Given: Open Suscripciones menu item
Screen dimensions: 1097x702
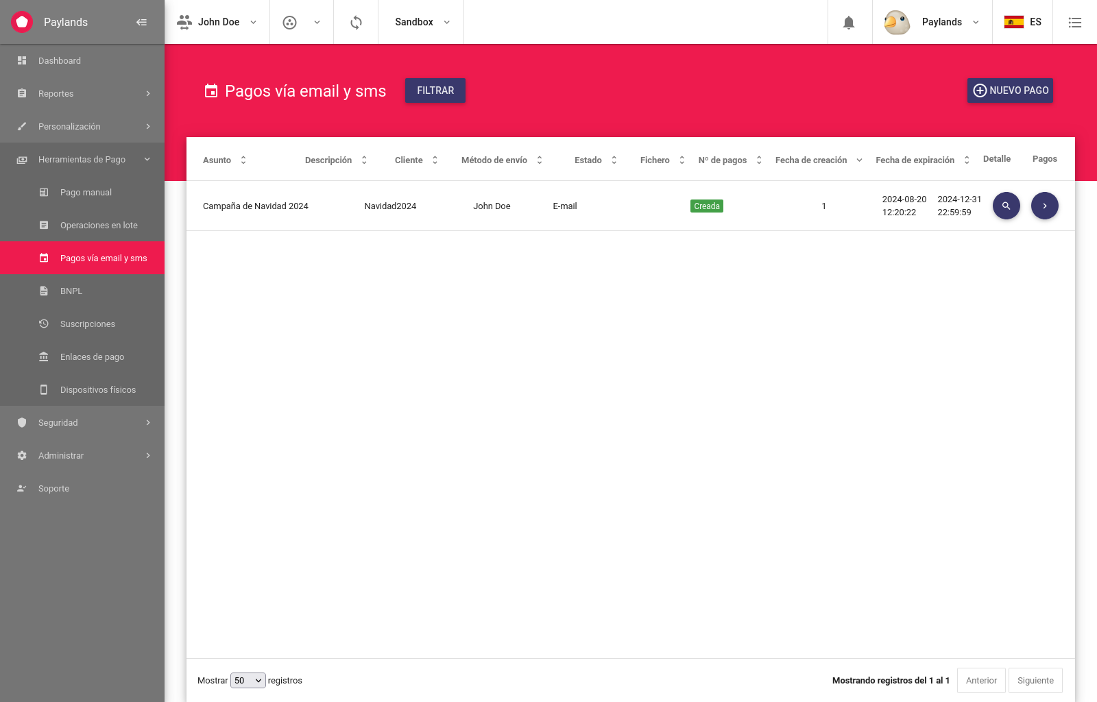Looking at the screenshot, I should tap(82, 324).
